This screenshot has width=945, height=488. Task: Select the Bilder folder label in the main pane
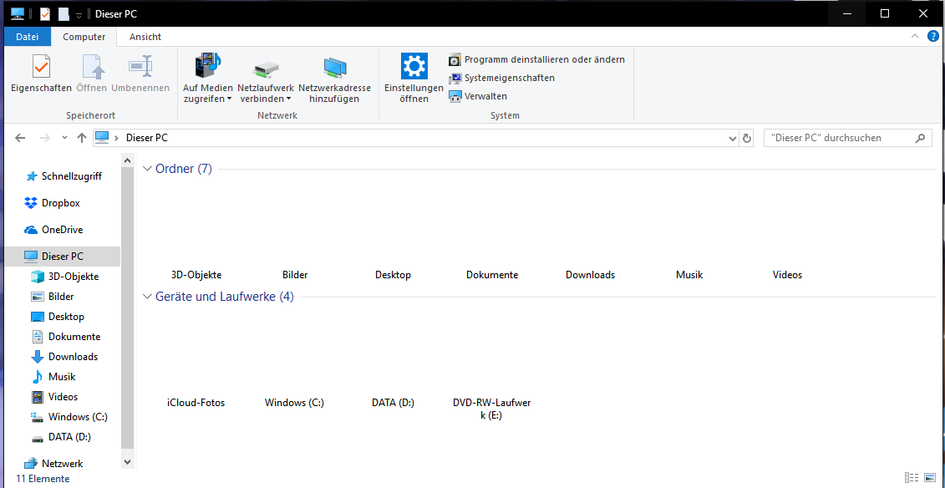[295, 275]
